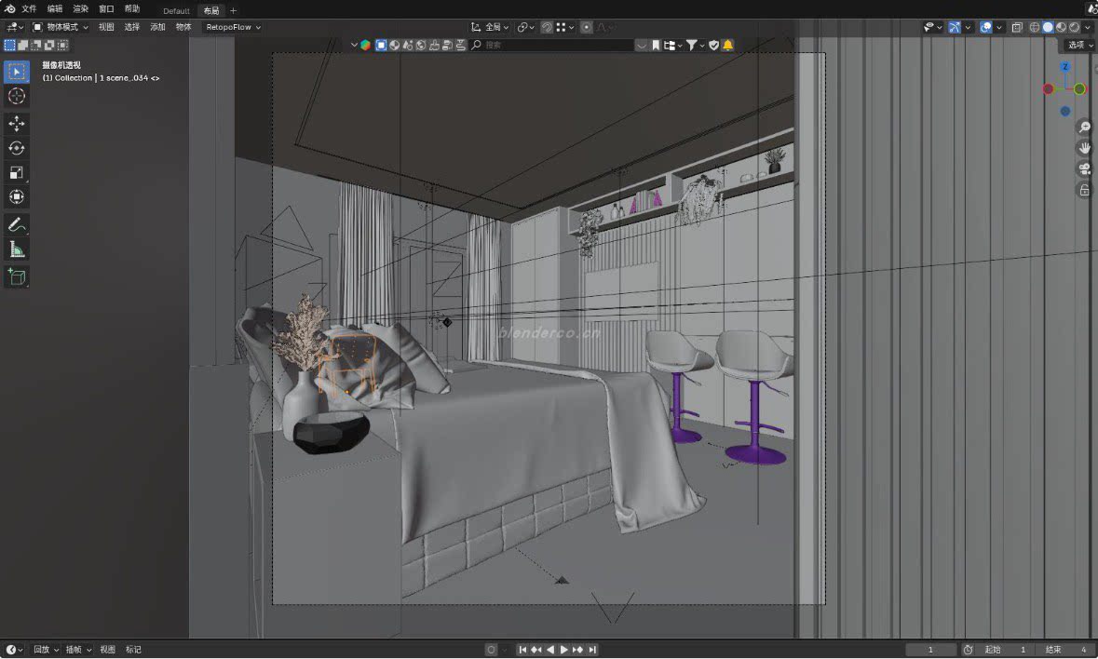
Task: Choose the Transform tool
Action: click(17, 197)
